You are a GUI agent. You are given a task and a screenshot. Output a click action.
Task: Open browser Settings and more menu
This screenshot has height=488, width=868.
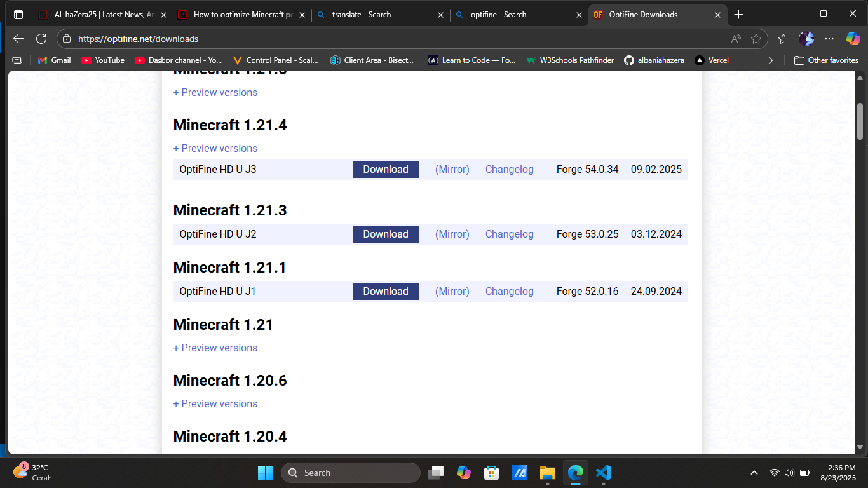tap(829, 39)
